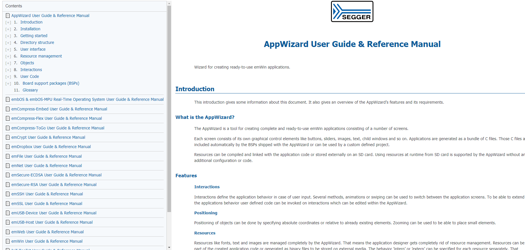Open emUSB-Device User Guide link
The width and height of the screenshot is (525, 250).
(54, 213)
